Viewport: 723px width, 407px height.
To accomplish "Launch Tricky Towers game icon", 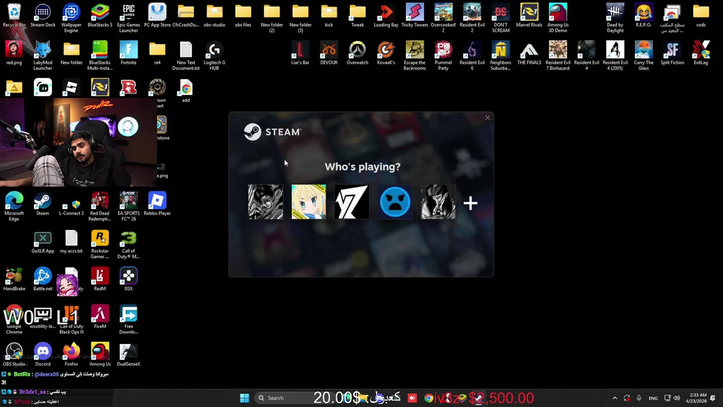I will [x=415, y=16].
